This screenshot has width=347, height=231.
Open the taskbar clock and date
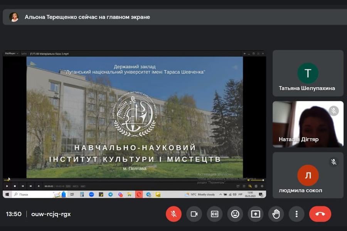coord(250,194)
